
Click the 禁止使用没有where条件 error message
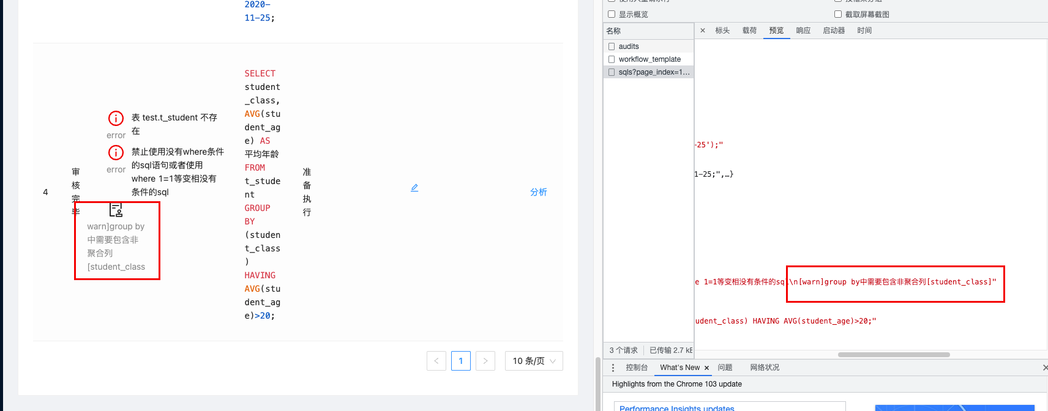tap(178, 172)
